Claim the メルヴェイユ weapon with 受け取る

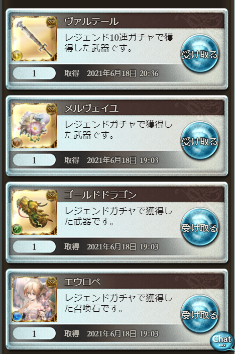tap(199, 140)
